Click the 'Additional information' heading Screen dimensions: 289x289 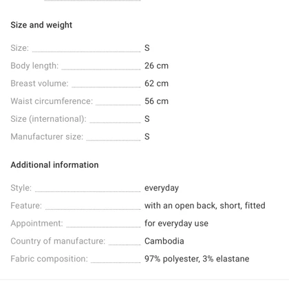[x=54, y=165]
